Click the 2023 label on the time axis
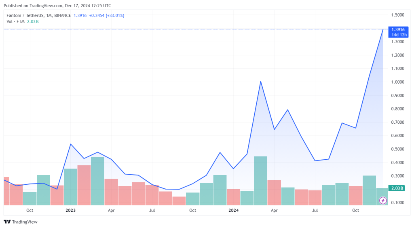Screen dimensions: 414x228 click(70, 210)
